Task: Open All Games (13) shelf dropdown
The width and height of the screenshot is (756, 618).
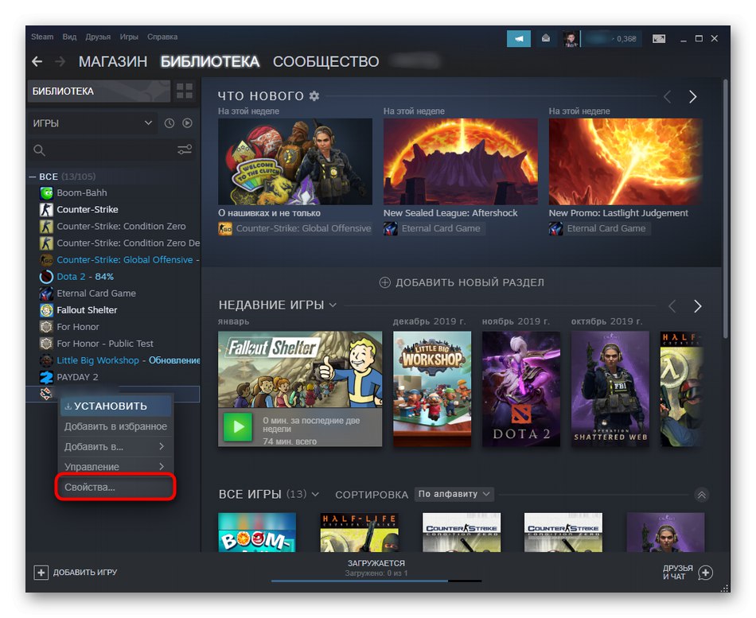Action: point(315,495)
